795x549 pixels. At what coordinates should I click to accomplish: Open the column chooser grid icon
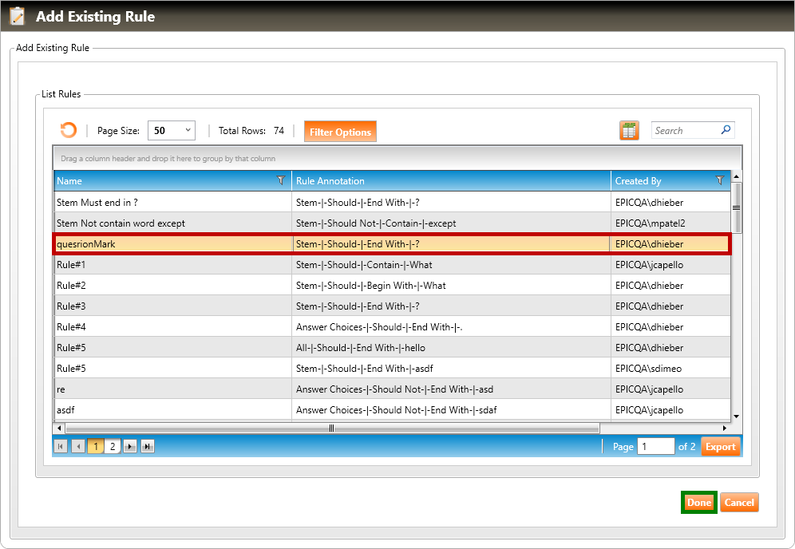pos(629,131)
